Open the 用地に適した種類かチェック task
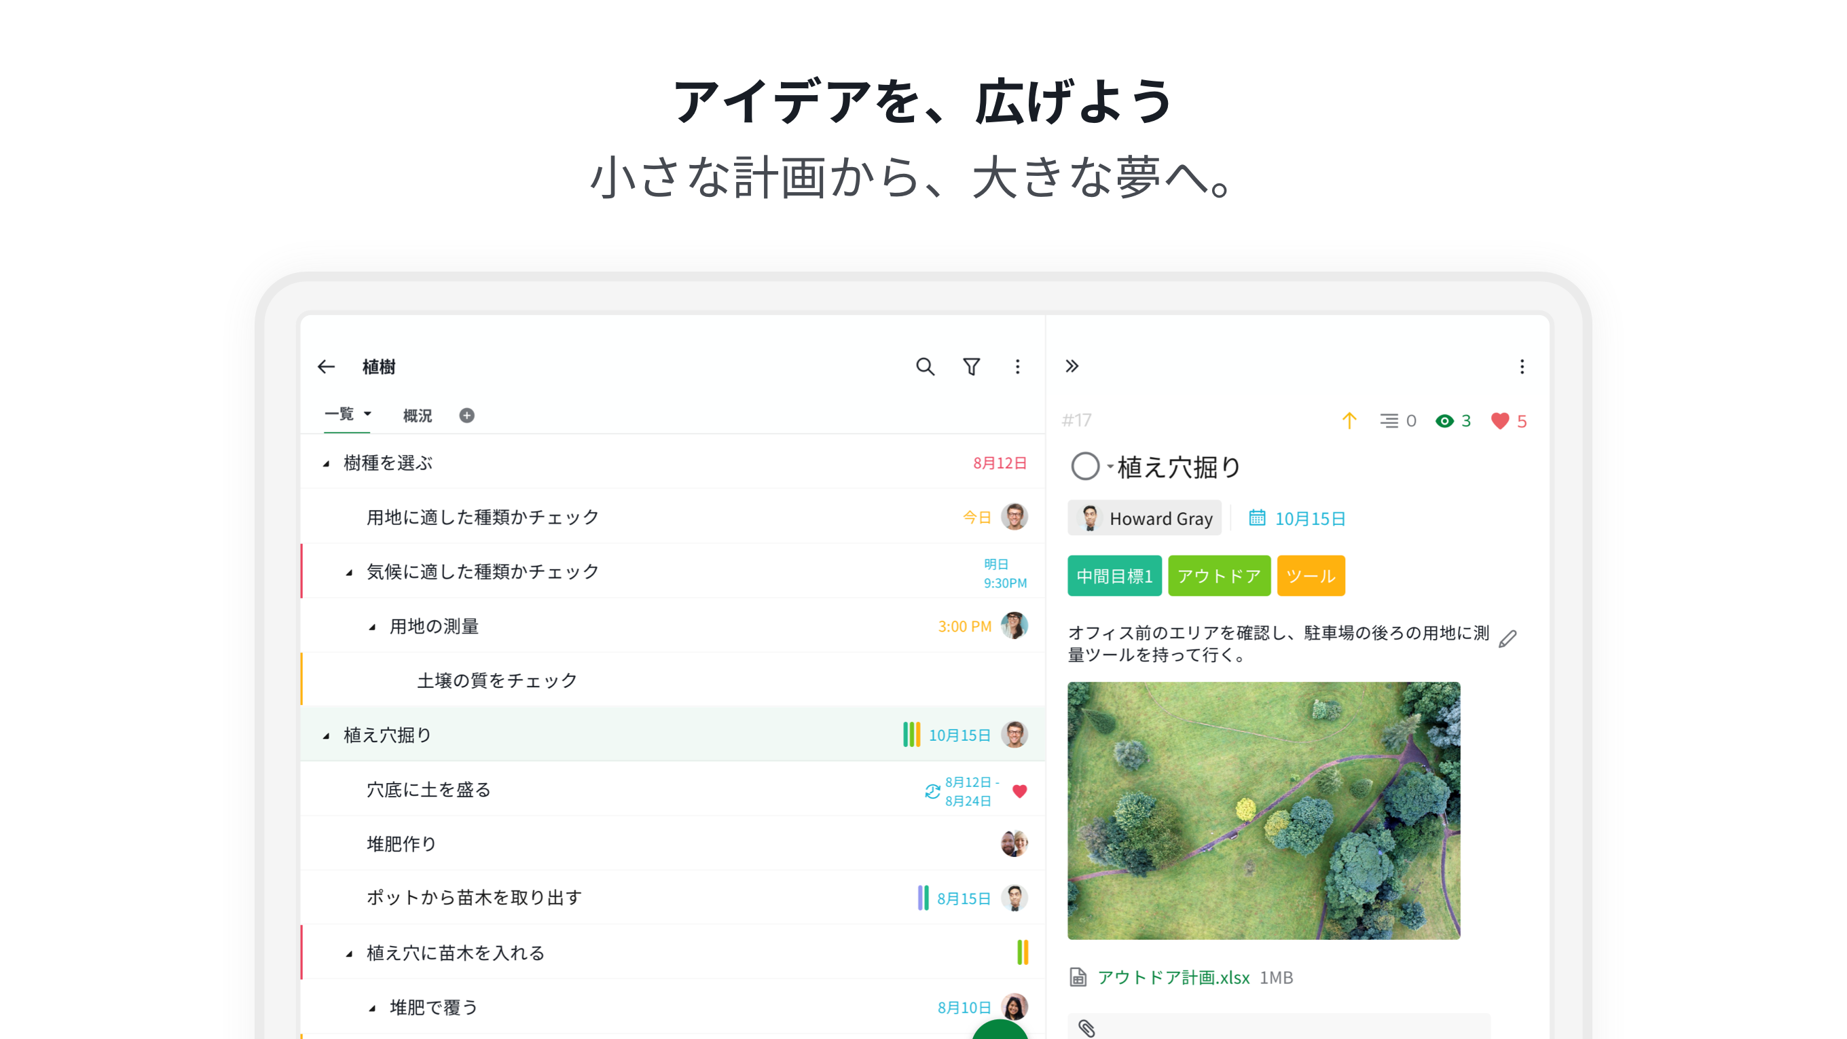Image resolution: width=1847 pixels, height=1039 pixels. (672, 516)
